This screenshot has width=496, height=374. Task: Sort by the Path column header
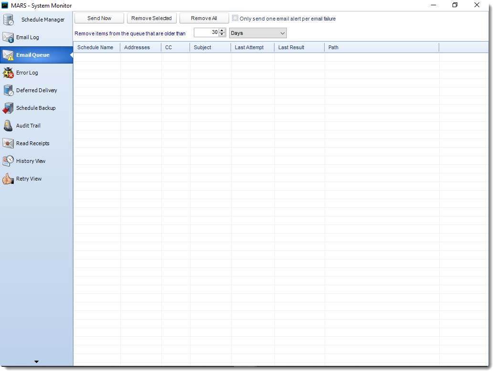pyautogui.click(x=382, y=47)
